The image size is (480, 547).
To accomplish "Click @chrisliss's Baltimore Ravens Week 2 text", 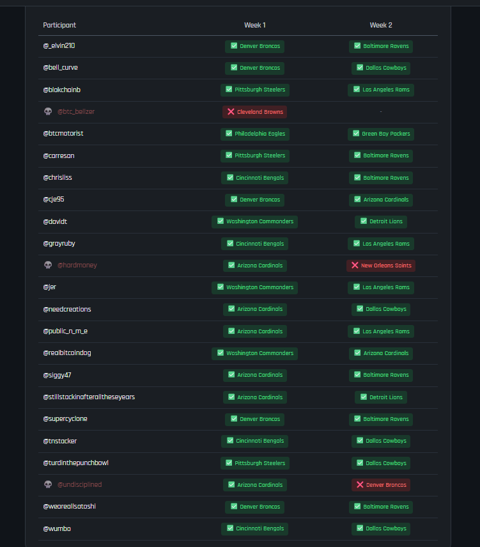I will click(386, 178).
